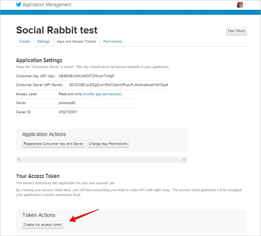
Task: Click the left scroll arrow
Action: click(x=19, y=160)
